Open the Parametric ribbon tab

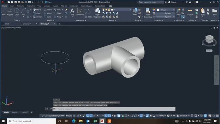coord(31,6)
